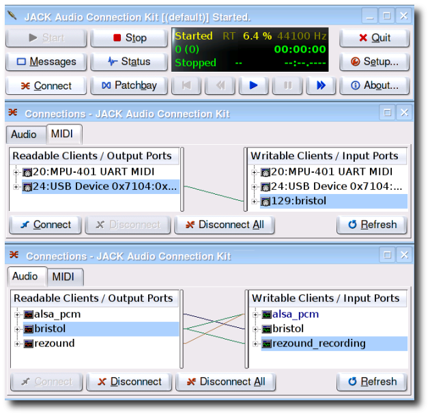Fast-forward the transport
Image resolution: width=430 pixels, height=416 pixels.
coord(321,85)
